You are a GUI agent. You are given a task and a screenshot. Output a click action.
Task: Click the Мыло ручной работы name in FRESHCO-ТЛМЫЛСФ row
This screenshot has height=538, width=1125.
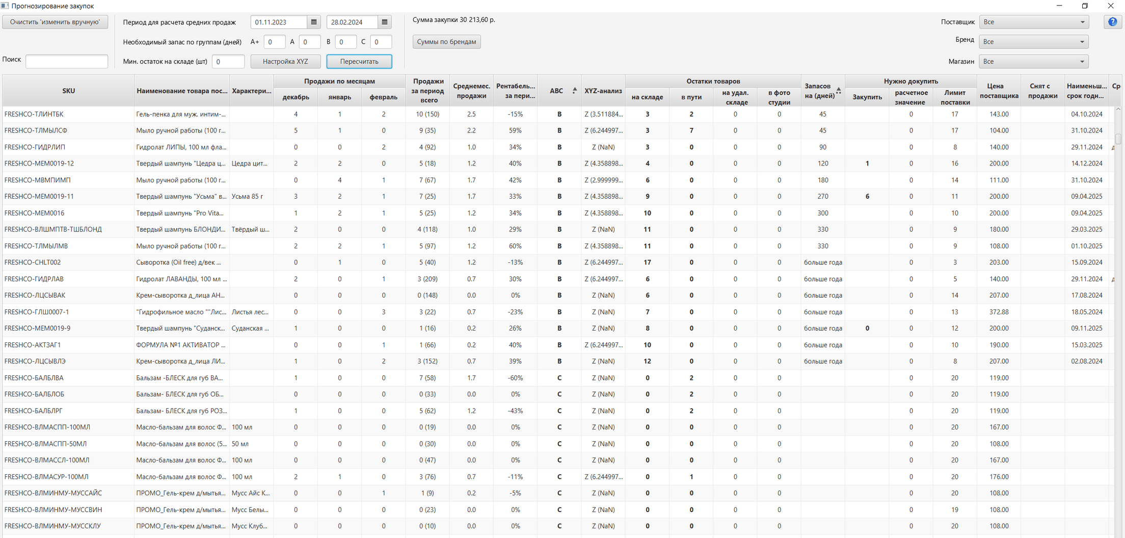[181, 130]
